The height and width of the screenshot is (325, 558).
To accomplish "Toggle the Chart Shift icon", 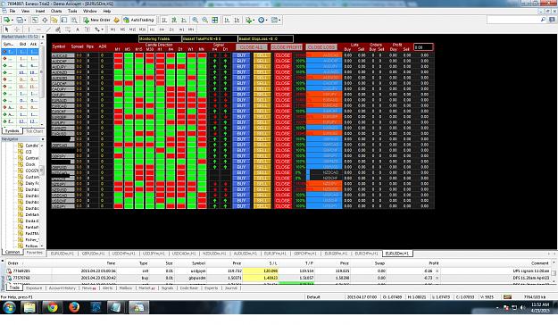I will pos(237,20).
